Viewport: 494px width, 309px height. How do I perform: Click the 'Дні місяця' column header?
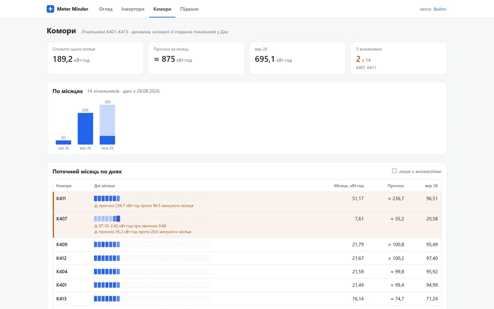pyautogui.click(x=104, y=186)
